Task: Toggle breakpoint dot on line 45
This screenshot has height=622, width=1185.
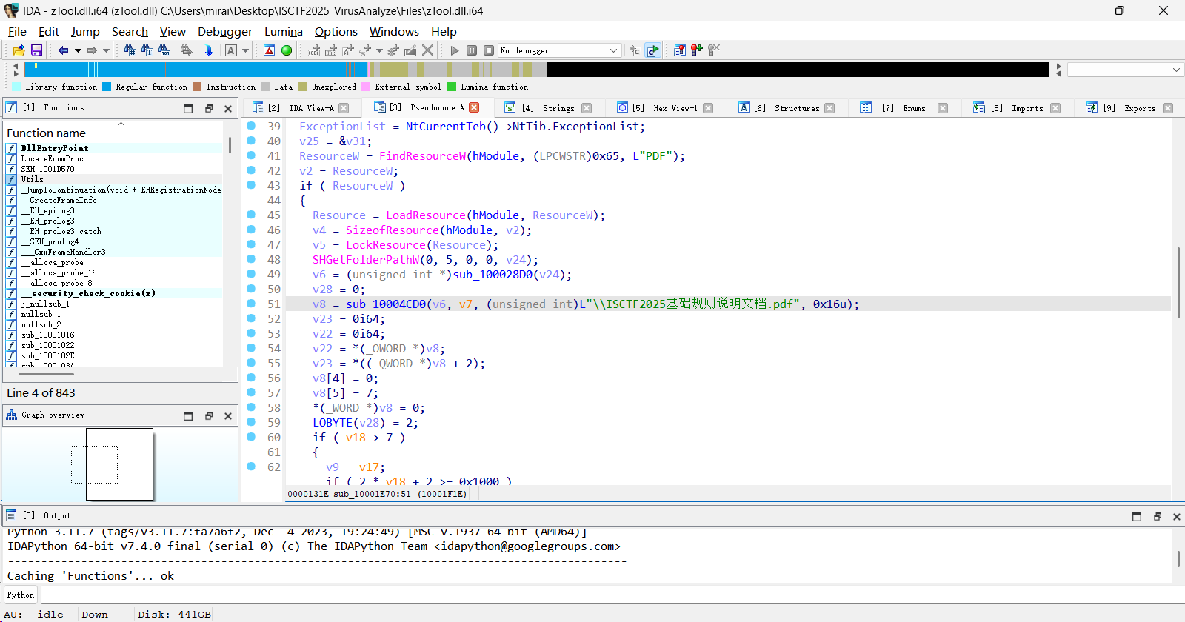Action: coord(251,215)
